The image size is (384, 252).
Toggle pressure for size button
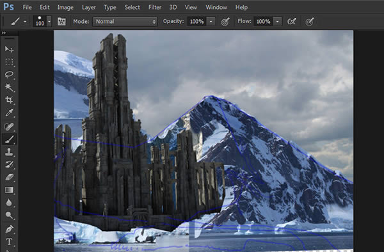coord(310,22)
